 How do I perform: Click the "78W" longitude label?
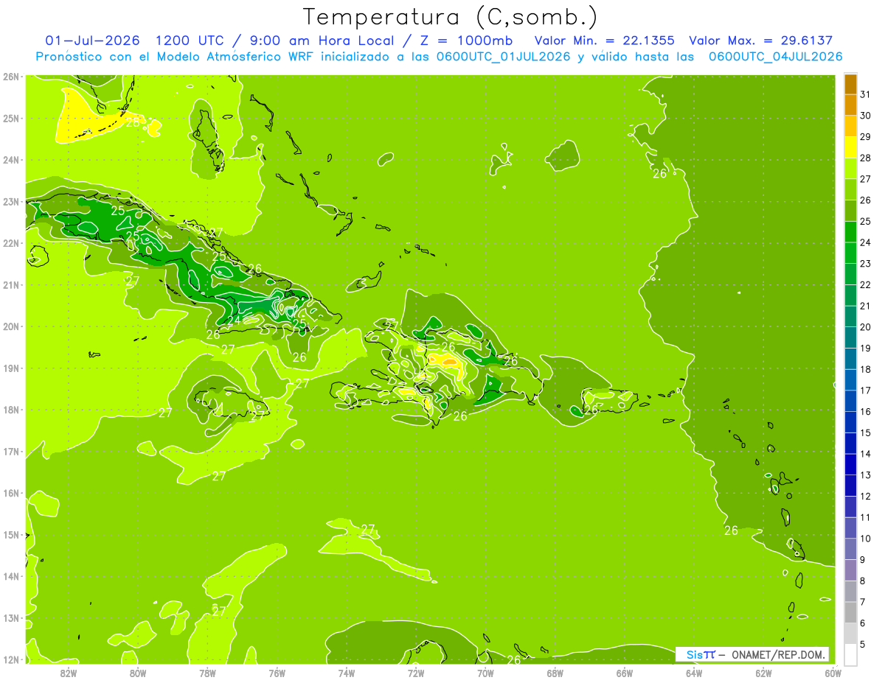(x=207, y=672)
